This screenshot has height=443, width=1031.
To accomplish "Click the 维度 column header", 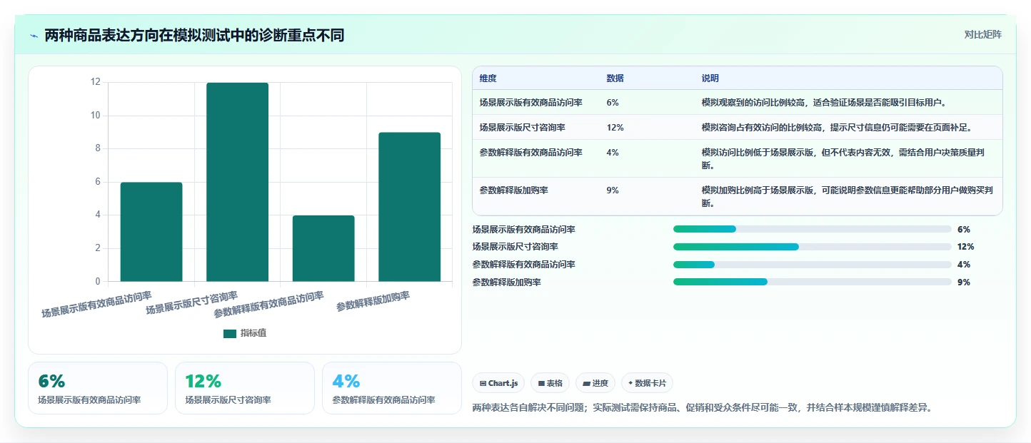I will coord(488,78).
